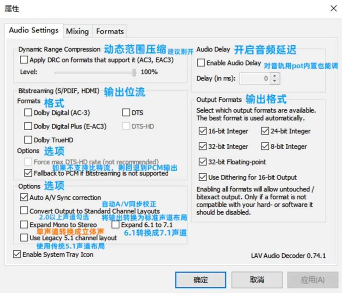Toggle 32-bit Integer output format
The height and width of the screenshot is (293, 342).
203,146
